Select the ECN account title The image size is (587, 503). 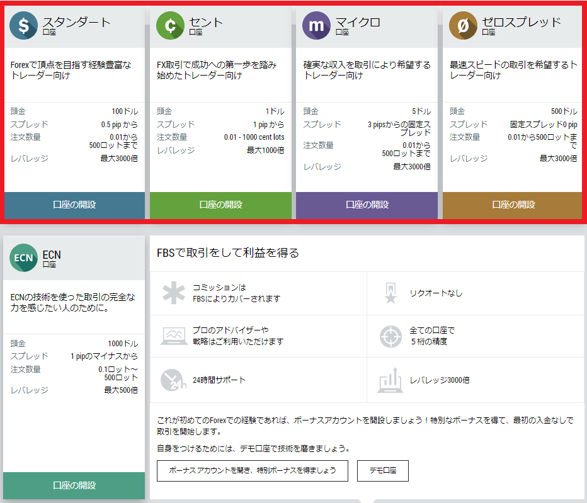pos(52,255)
